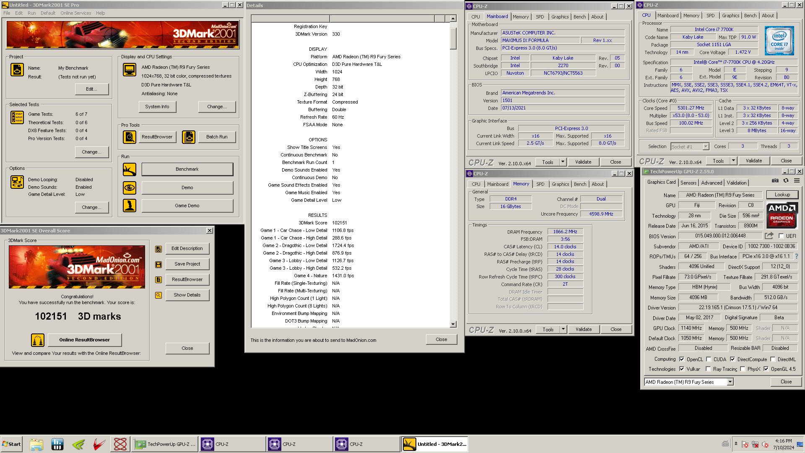This screenshot has width=805, height=453.
Task: Click the GPU-Z BIOS export share icon
Action: [x=769, y=236]
